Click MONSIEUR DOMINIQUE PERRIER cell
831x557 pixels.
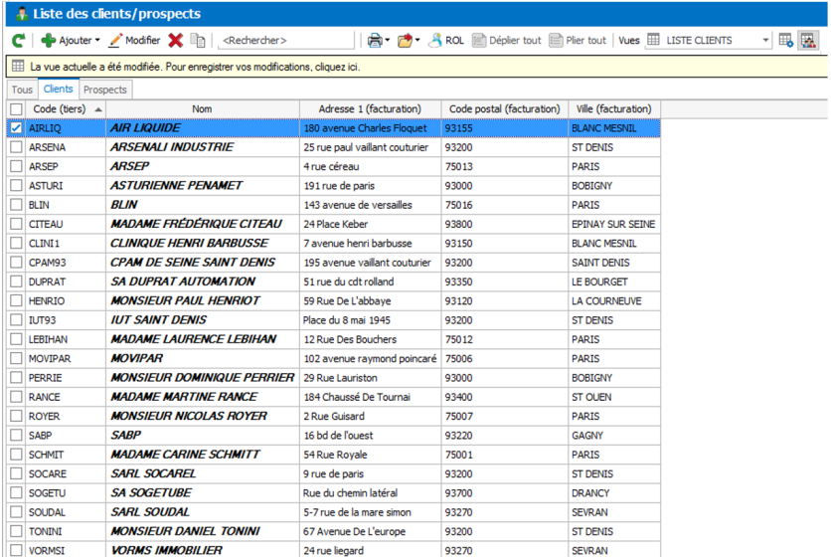tap(203, 377)
